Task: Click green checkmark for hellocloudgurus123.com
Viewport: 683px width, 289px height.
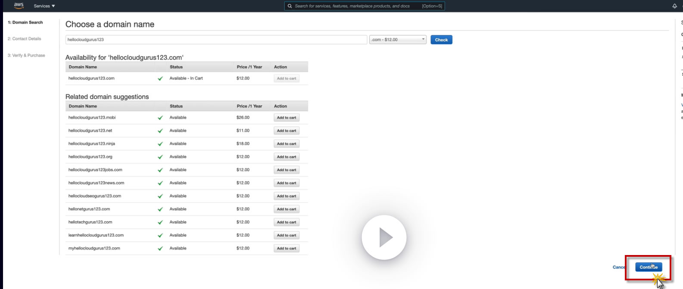Action: click(x=160, y=79)
